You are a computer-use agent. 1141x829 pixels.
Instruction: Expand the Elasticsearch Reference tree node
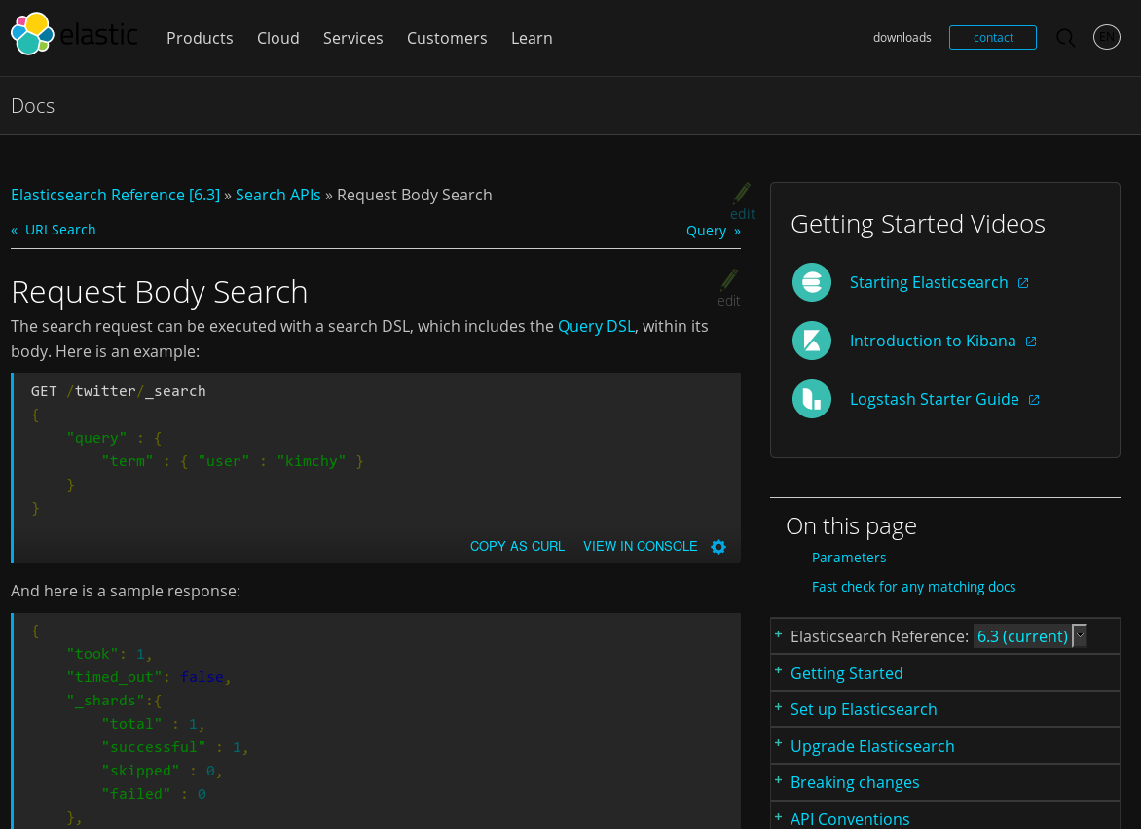click(779, 634)
